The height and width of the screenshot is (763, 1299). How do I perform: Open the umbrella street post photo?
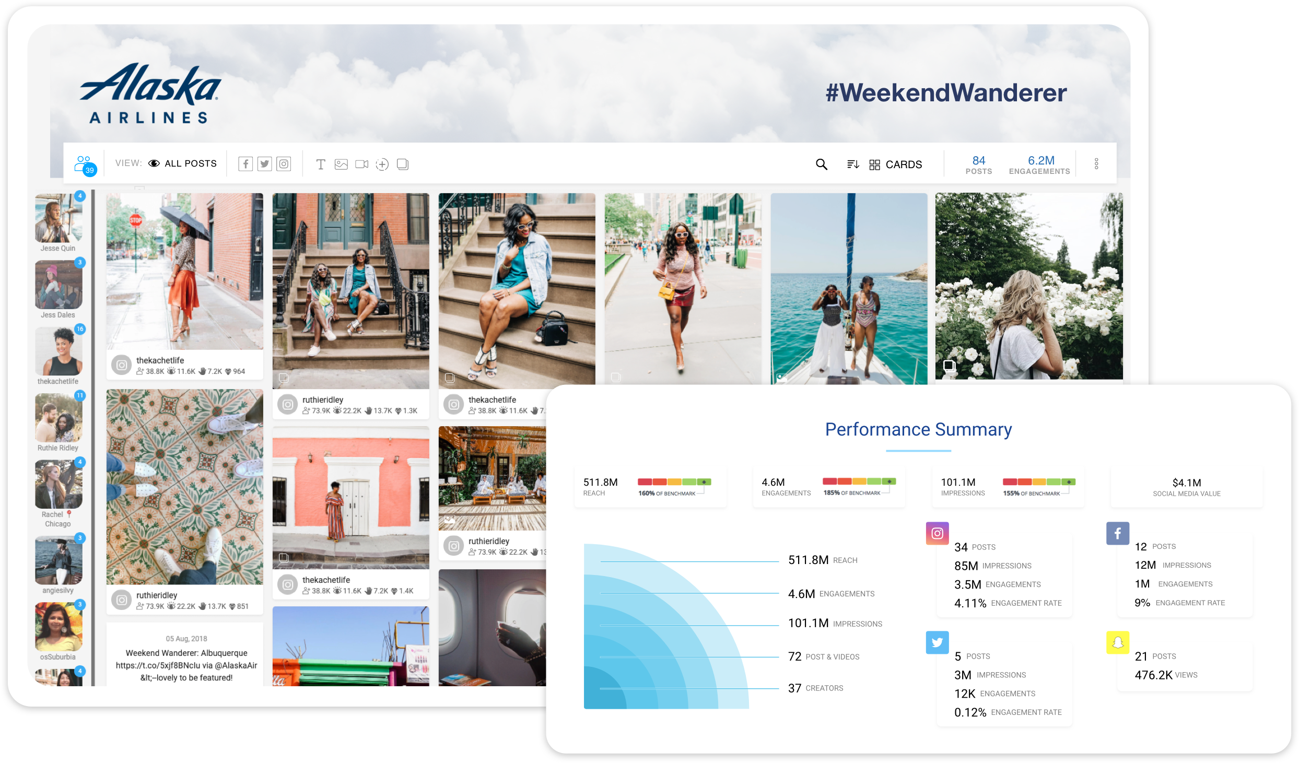185,271
